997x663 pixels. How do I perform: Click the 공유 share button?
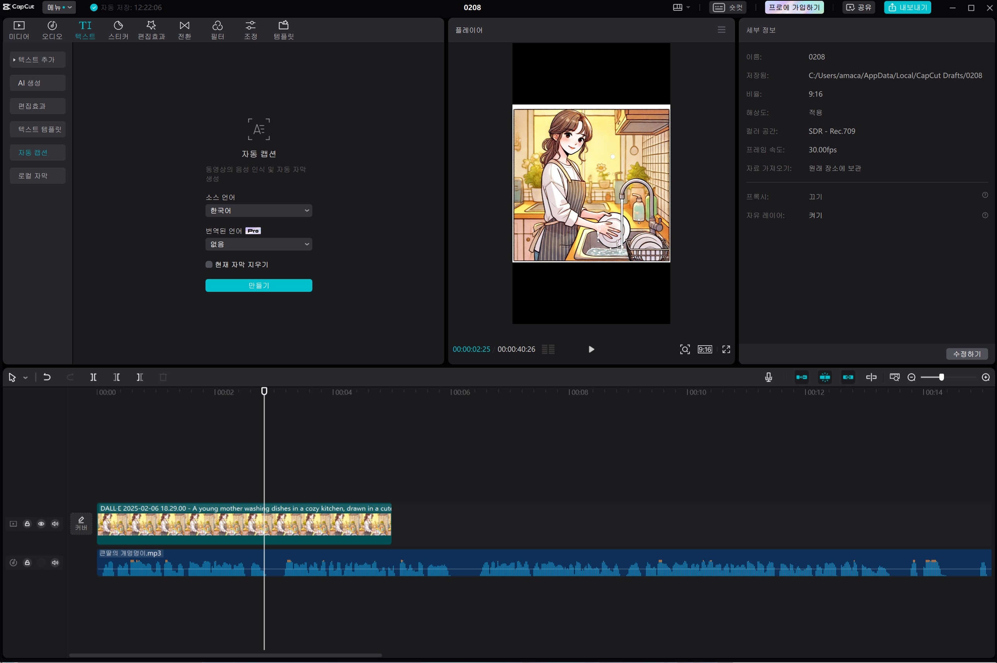point(859,7)
